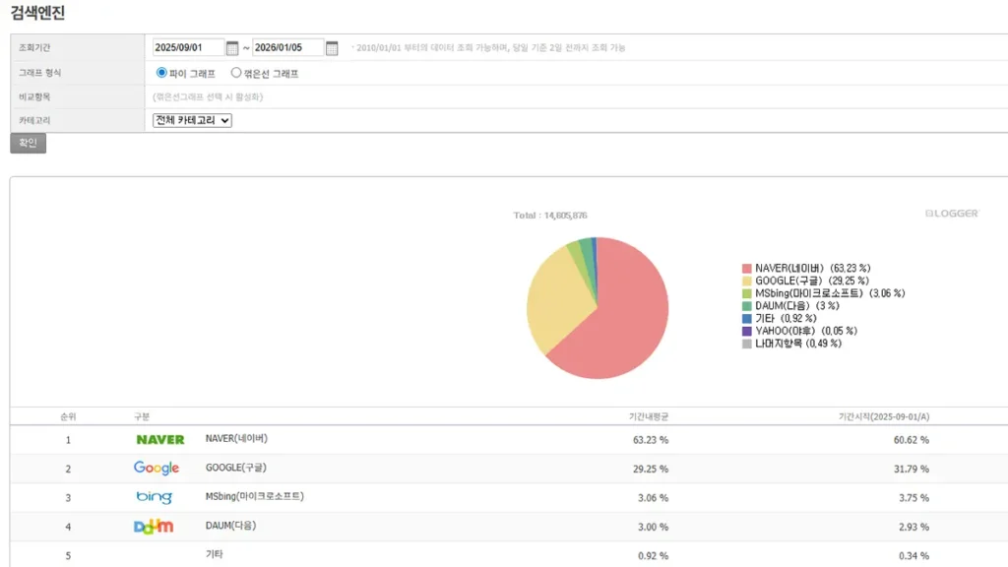The image size is (1008, 567).
Task: Open the end date calendar picker
Action: [x=331, y=46]
